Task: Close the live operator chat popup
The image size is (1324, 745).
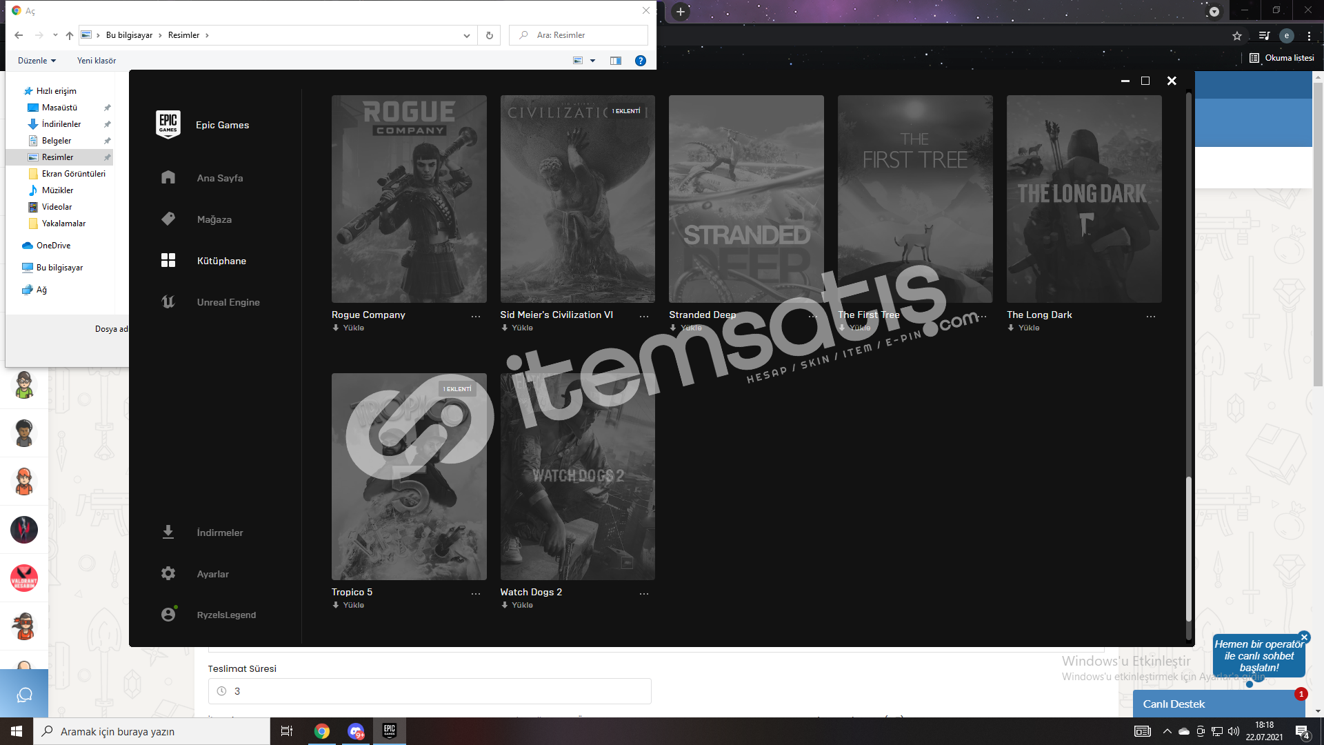Action: (1304, 637)
